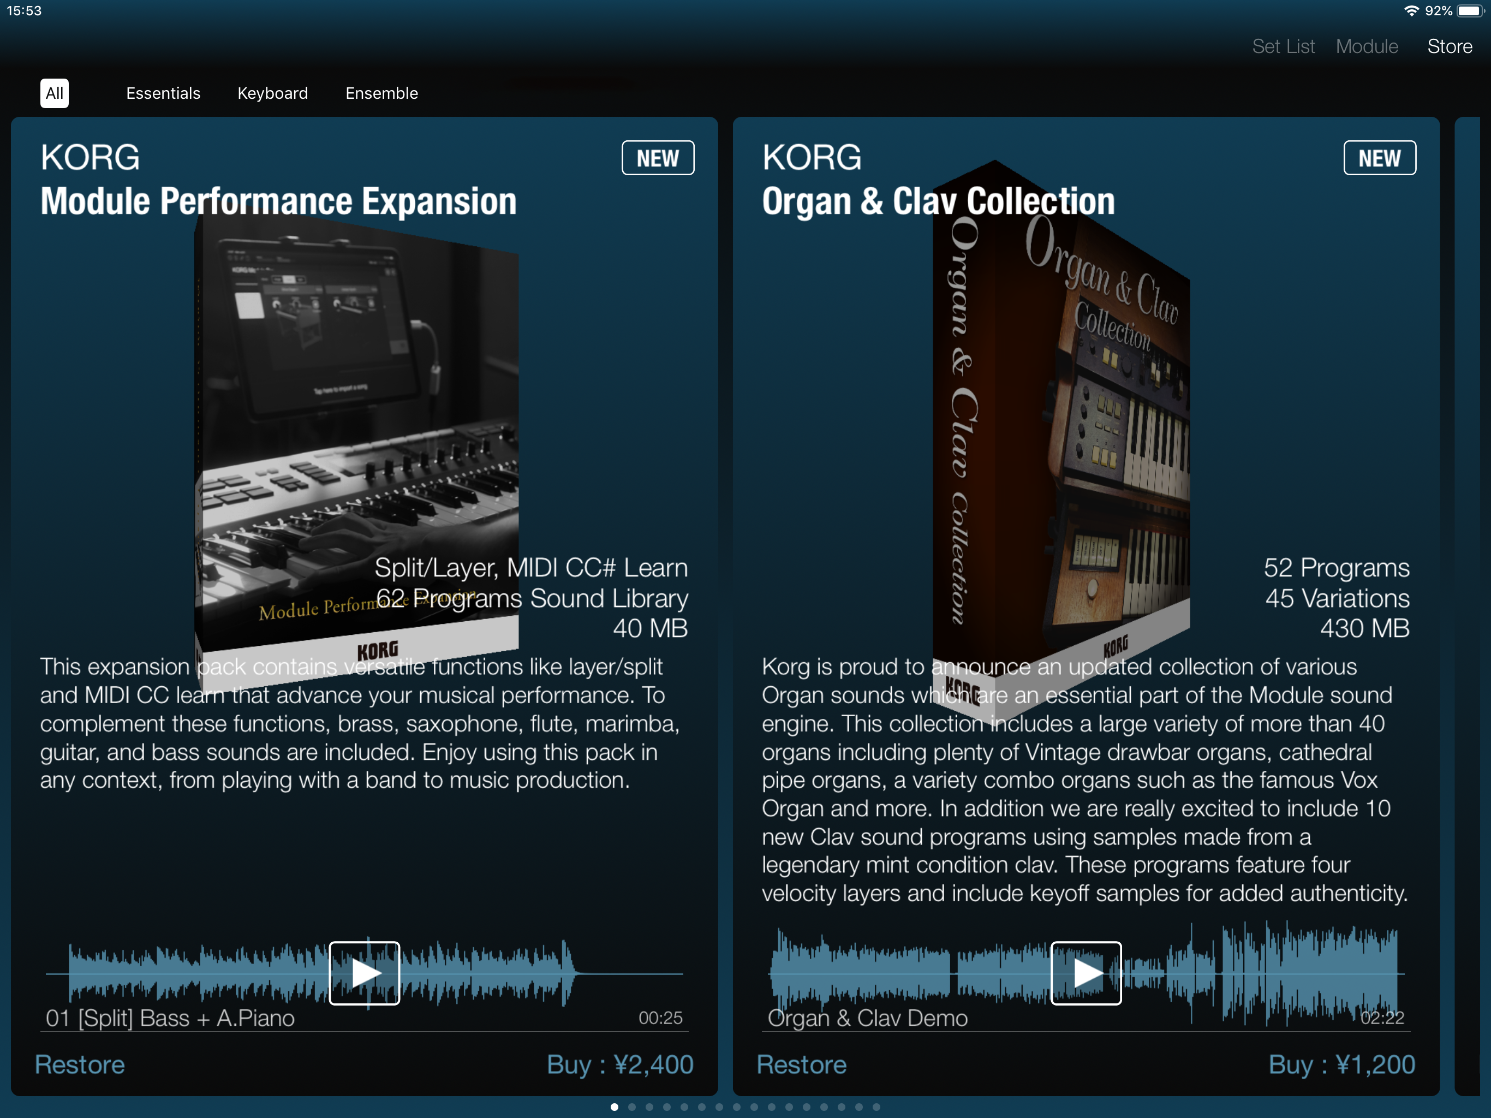
Task: Buy Organ & Clav Collection for ¥1,200
Action: coord(1341,1064)
